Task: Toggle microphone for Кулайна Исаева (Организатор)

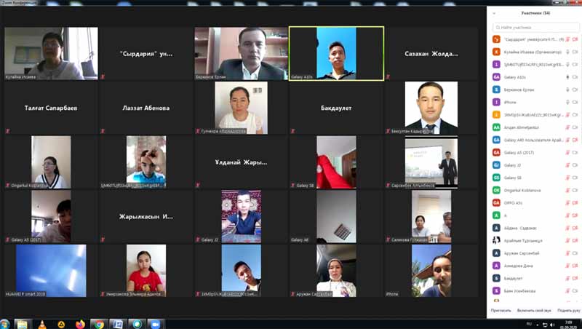Action: [567, 52]
